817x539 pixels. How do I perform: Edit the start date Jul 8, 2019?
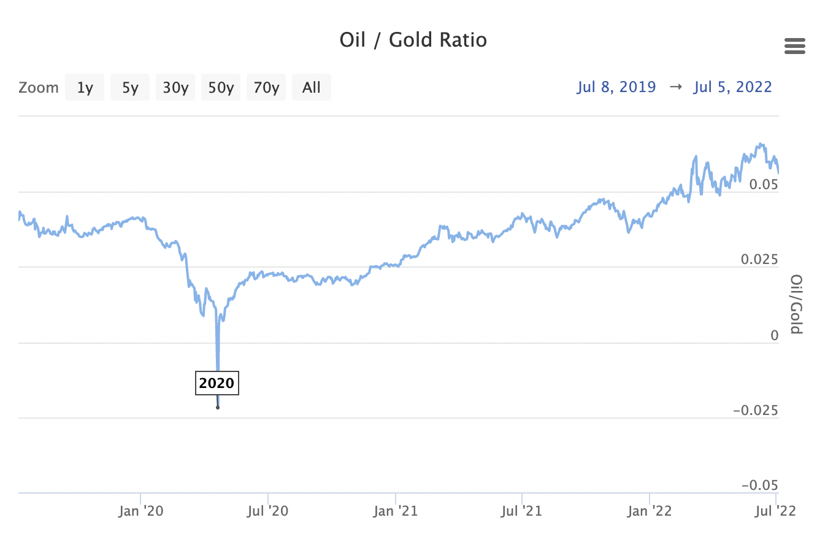[x=616, y=87]
